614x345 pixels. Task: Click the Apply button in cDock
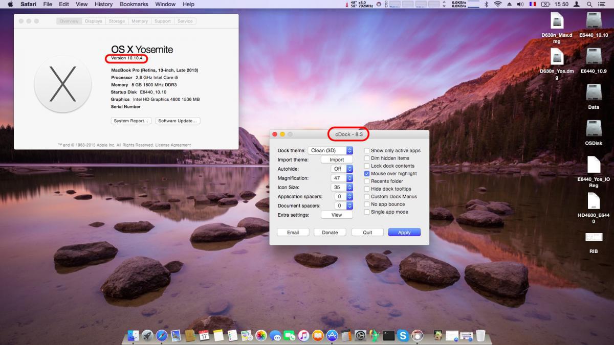(404, 232)
